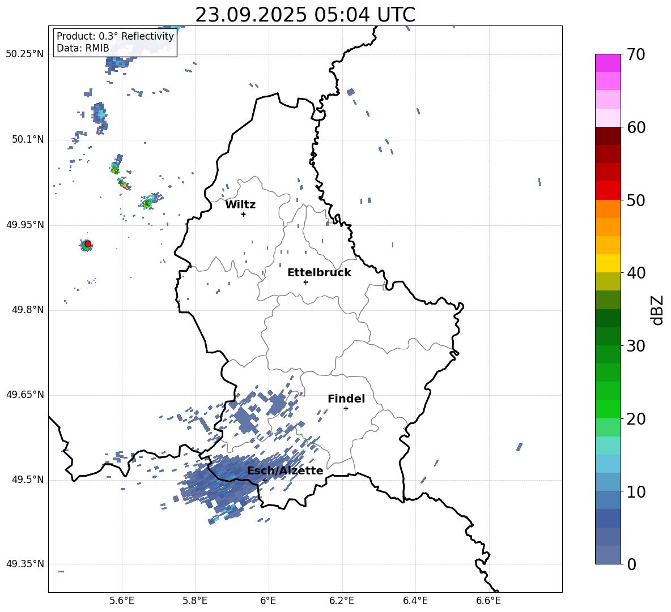Click the colorbar tick value 60
671x612 pixels.
(x=636, y=127)
